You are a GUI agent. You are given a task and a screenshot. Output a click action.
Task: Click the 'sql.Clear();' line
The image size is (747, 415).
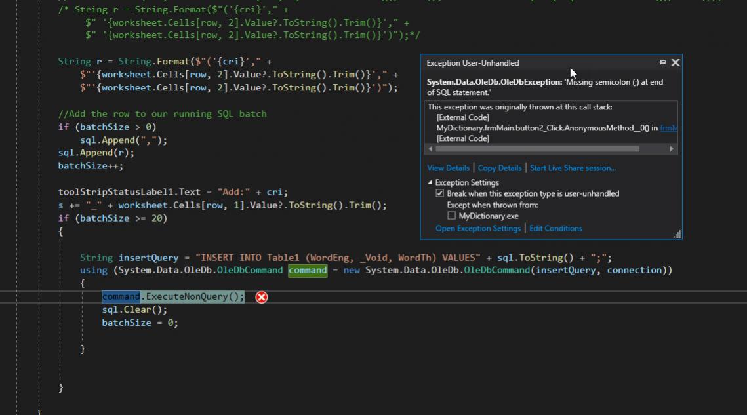tap(134, 309)
